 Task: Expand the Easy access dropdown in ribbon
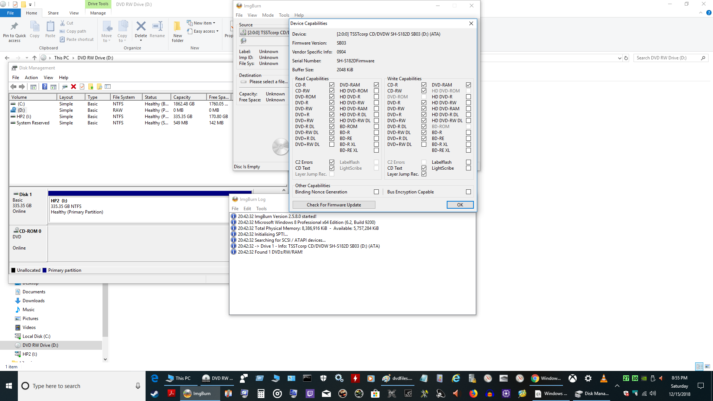[203, 31]
